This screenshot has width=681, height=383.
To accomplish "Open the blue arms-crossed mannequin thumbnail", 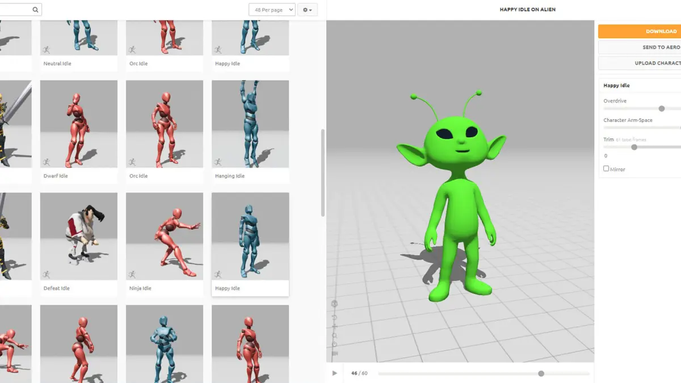I will [165, 344].
